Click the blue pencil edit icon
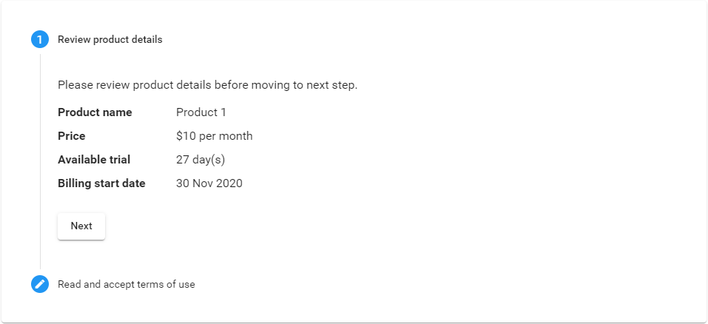Viewport: 708px width, 324px height. pos(40,284)
